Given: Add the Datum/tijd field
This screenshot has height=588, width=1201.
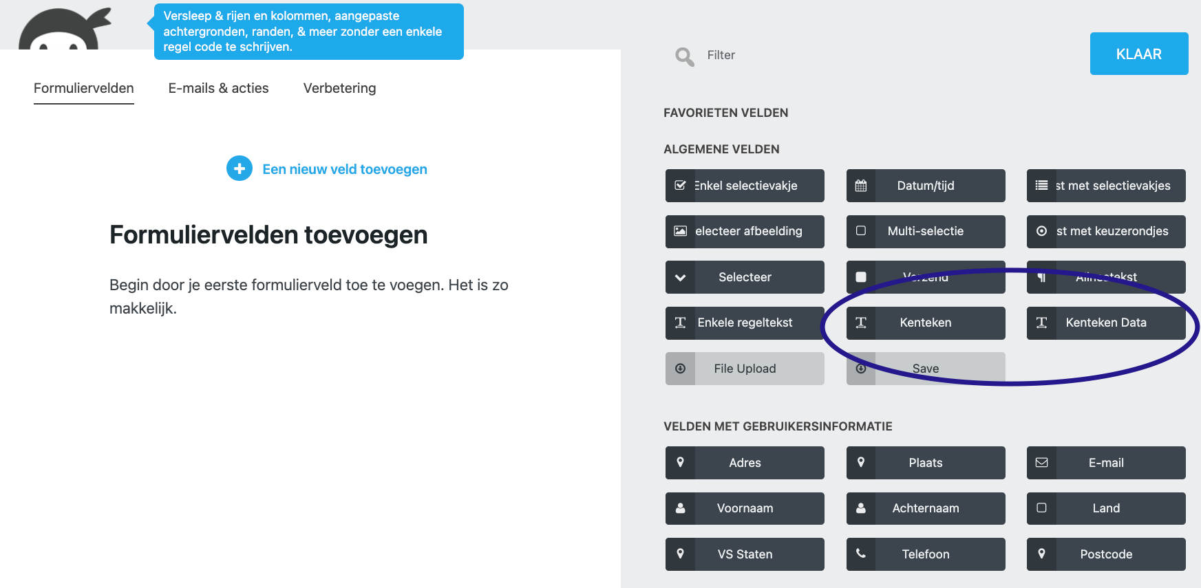Looking at the screenshot, I should 926,186.
